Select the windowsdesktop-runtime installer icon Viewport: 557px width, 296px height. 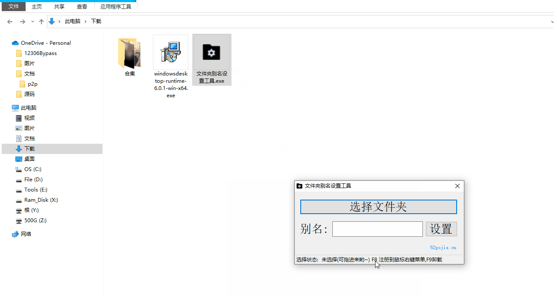pyautogui.click(x=170, y=53)
